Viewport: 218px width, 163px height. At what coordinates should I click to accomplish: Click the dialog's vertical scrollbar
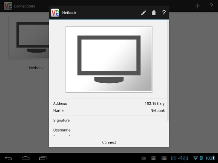tap(168, 70)
